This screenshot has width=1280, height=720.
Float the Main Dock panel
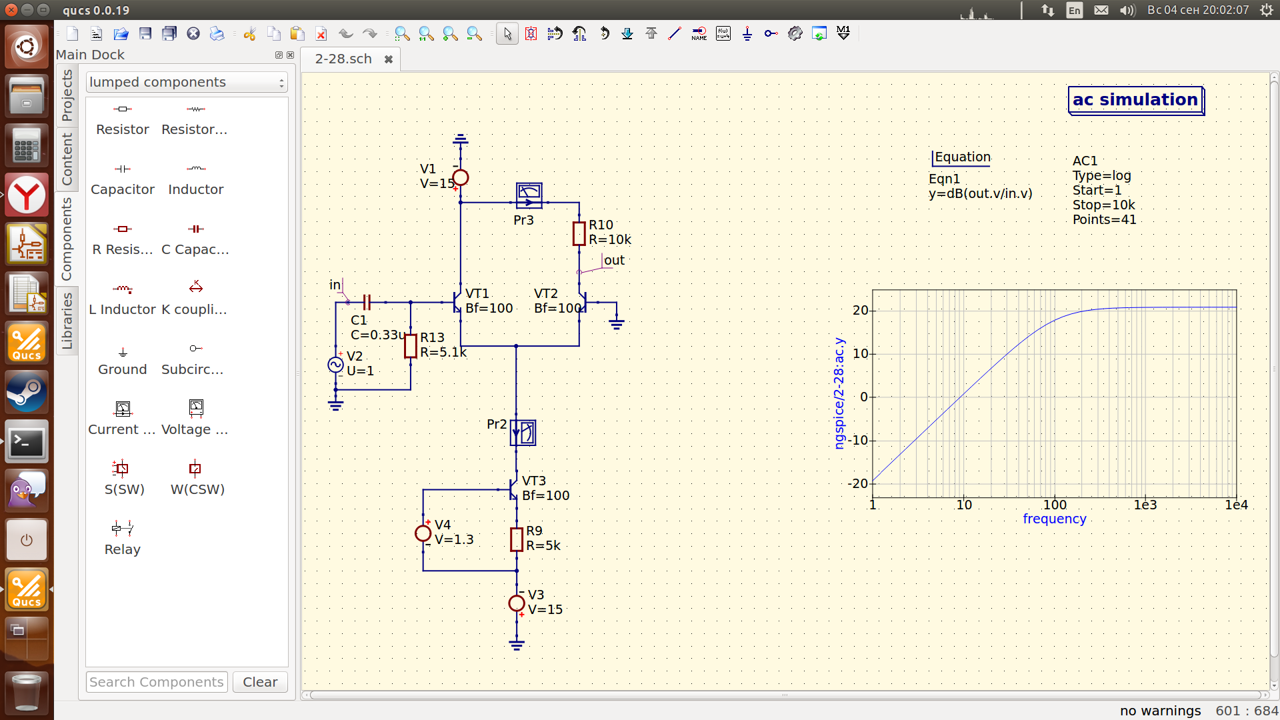279,55
